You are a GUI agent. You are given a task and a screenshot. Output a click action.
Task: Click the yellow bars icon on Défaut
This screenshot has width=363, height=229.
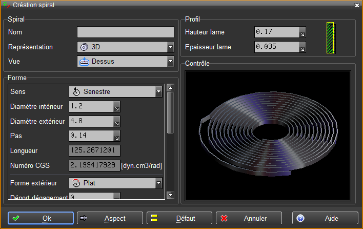tap(154, 218)
